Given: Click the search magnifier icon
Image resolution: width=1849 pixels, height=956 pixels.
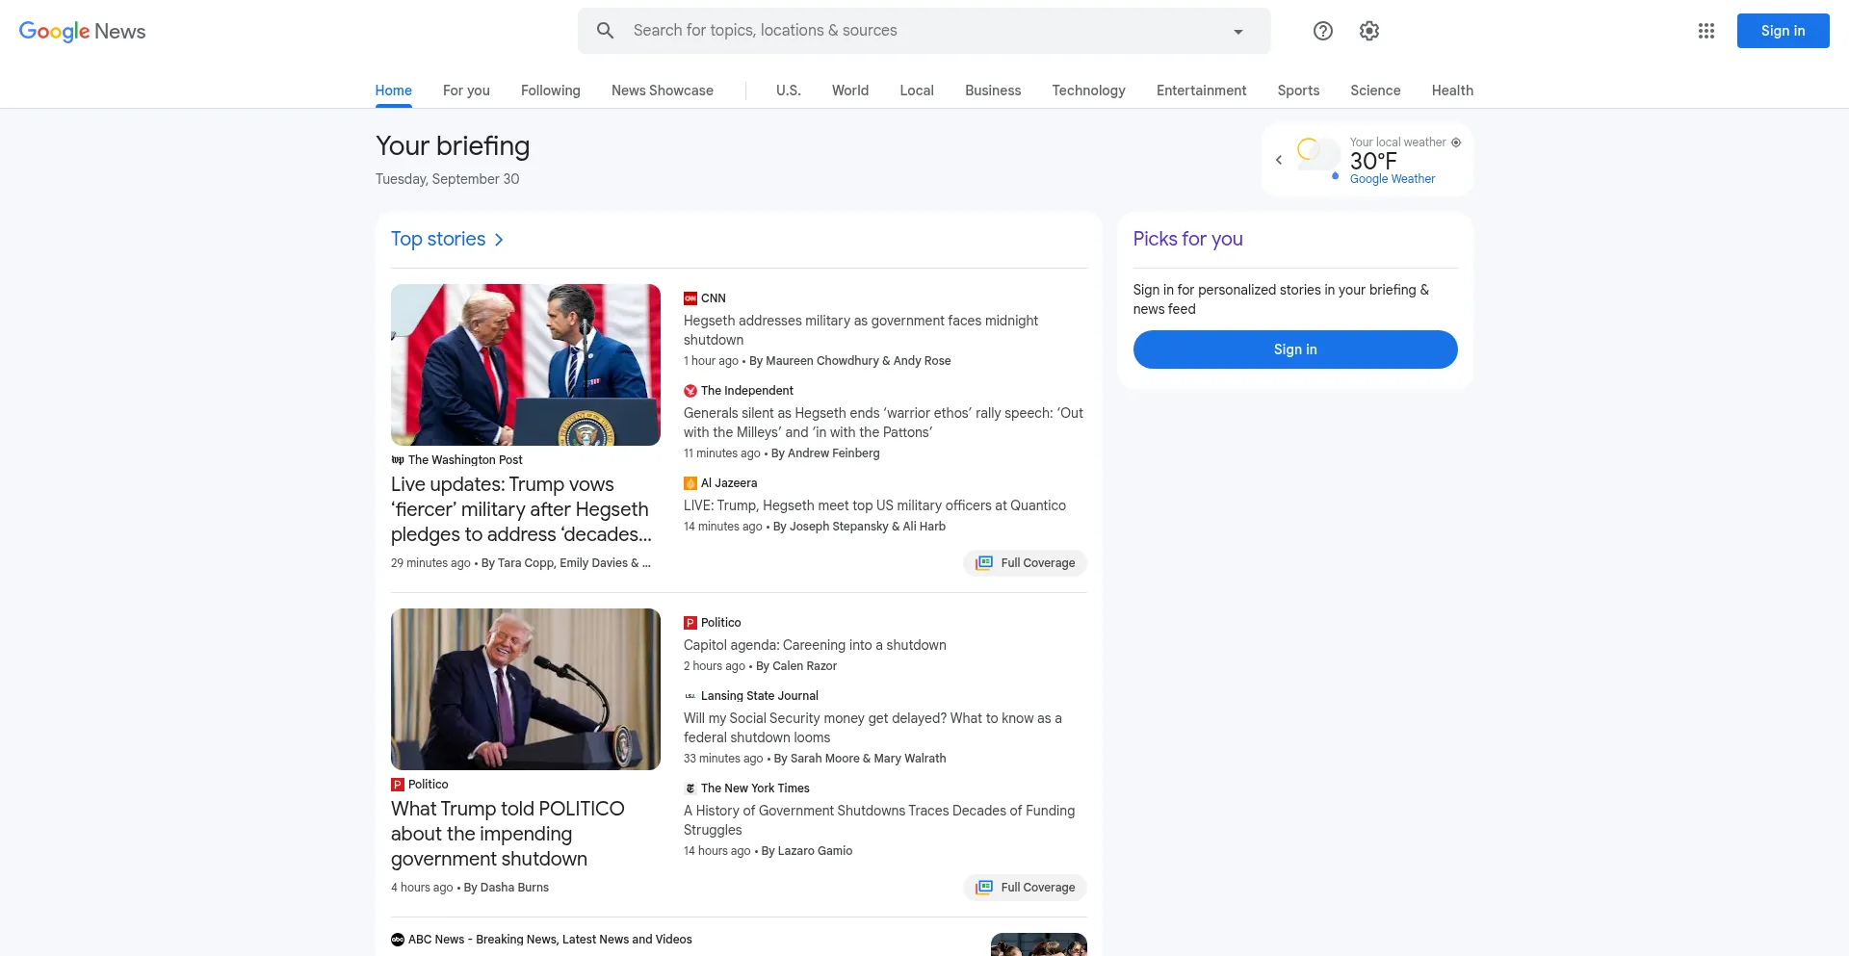Looking at the screenshot, I should [x=605, y=31].
